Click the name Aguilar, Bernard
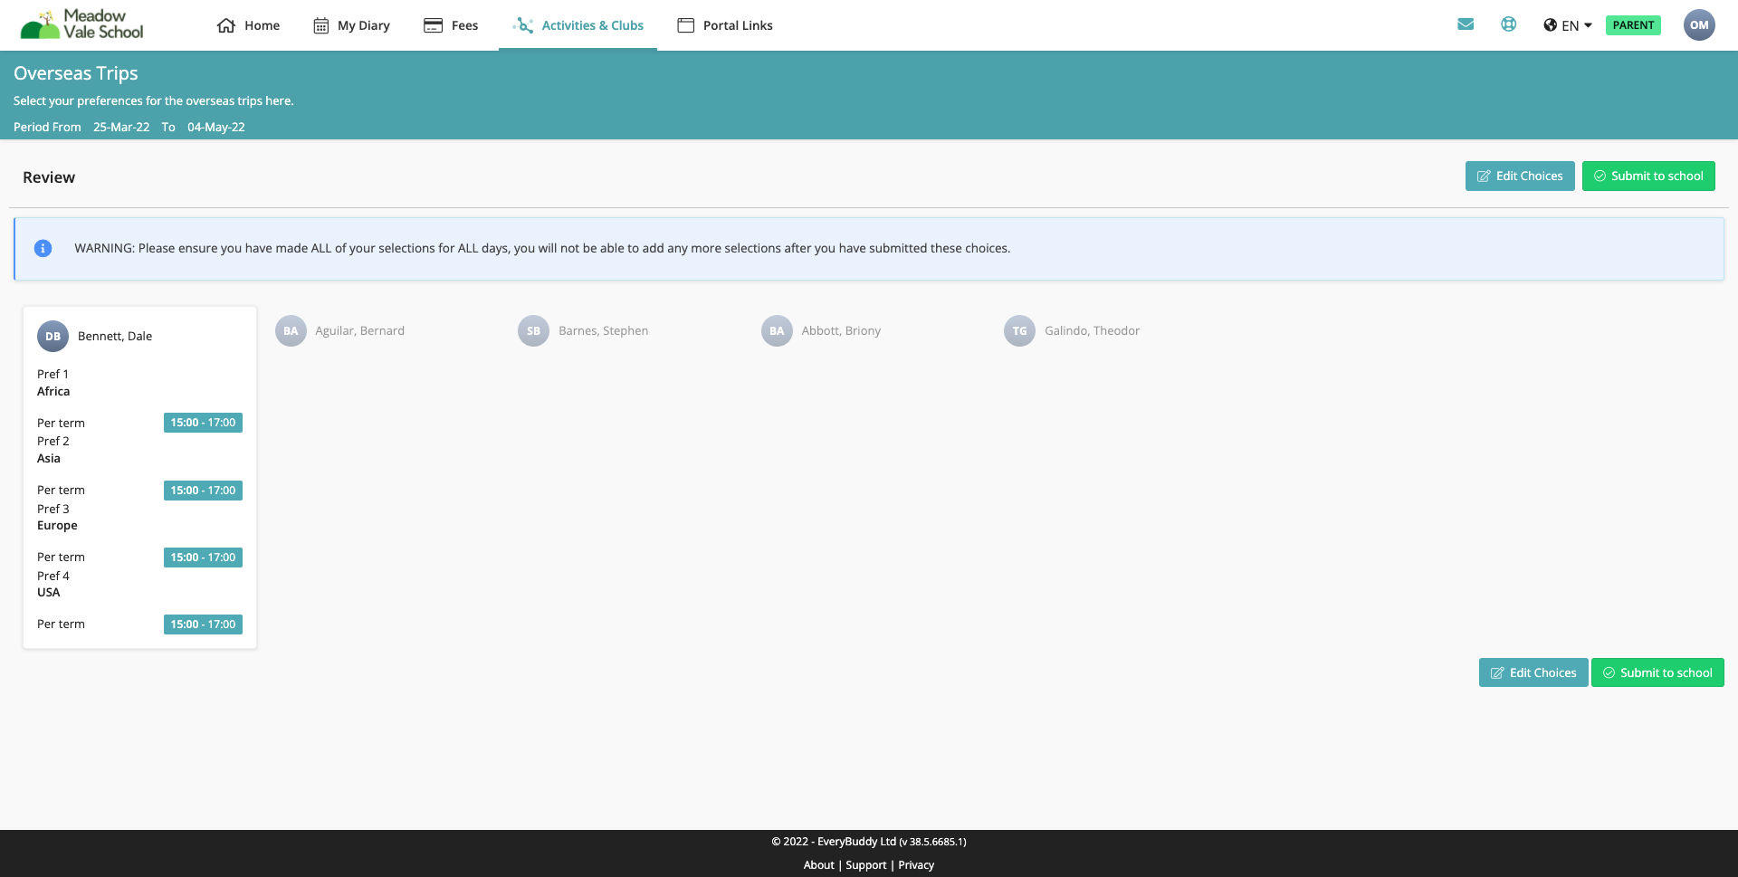This screenshot has height=877, width=1738. tap(359, 330)
